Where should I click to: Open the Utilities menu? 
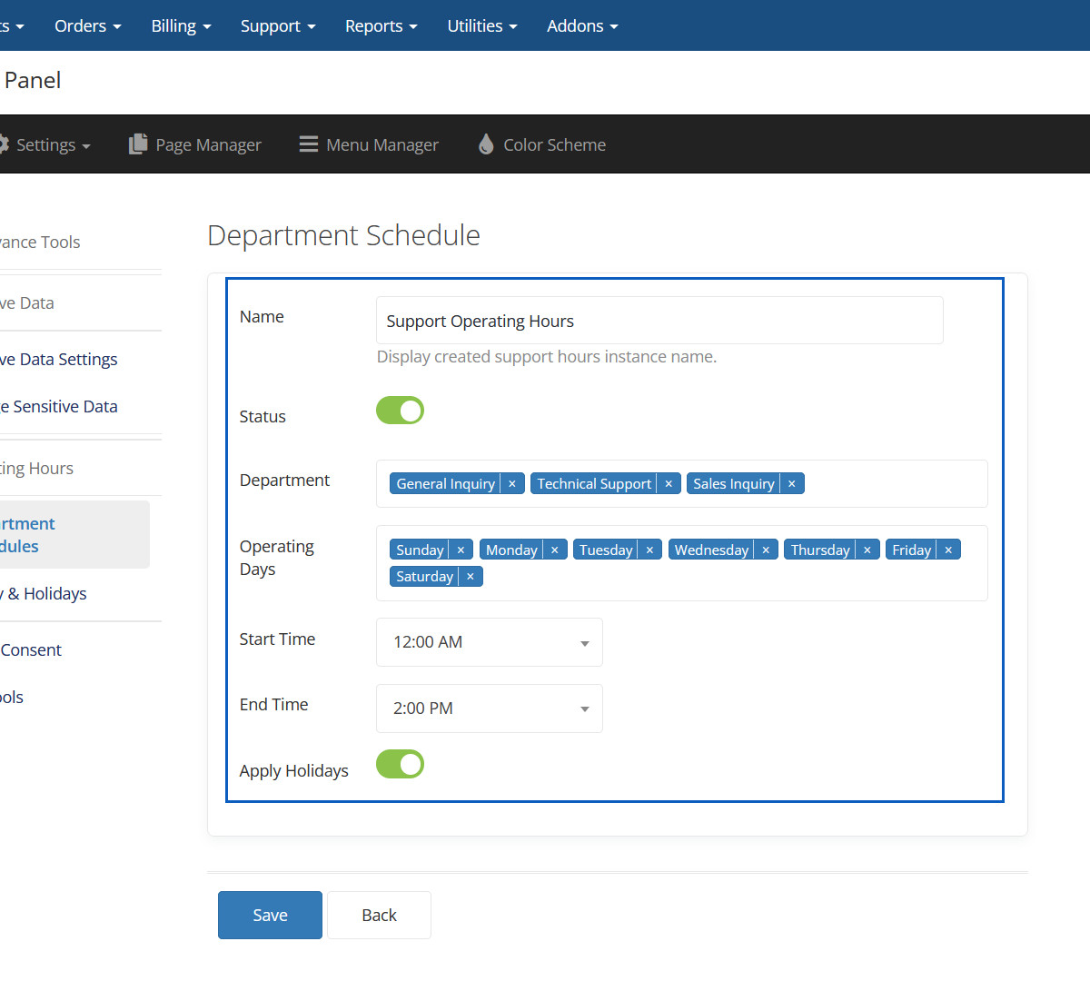pos(481,25)
